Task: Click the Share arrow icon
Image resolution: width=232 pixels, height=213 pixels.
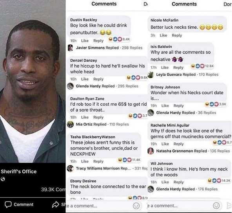Action: [56, 204]
